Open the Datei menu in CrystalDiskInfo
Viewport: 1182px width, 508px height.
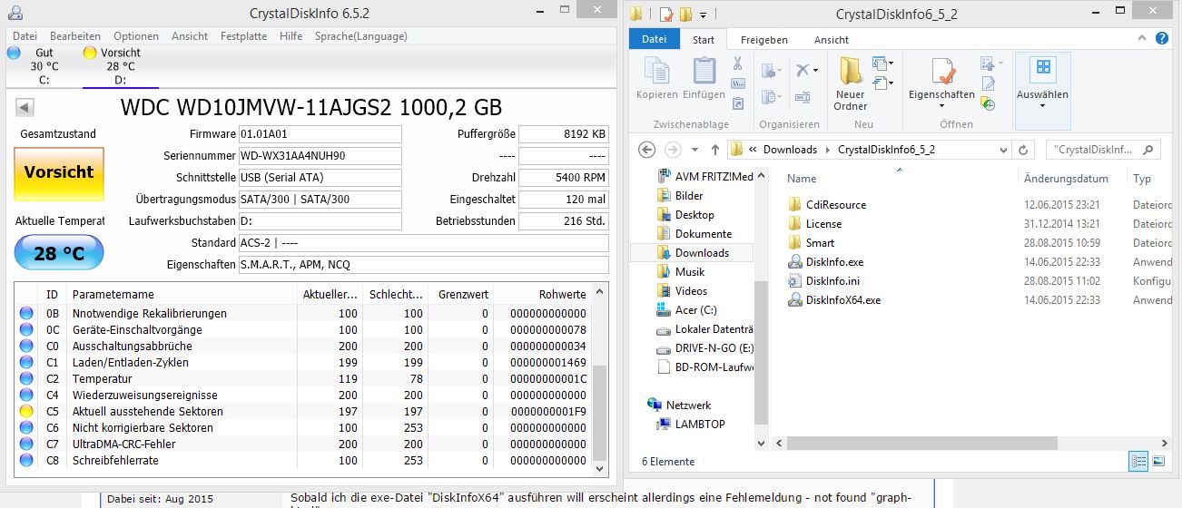click(25, 36)
